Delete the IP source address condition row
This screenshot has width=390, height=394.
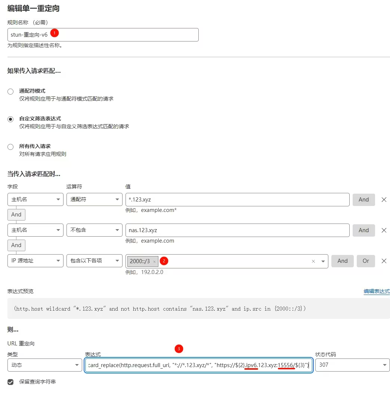point(384,261)
